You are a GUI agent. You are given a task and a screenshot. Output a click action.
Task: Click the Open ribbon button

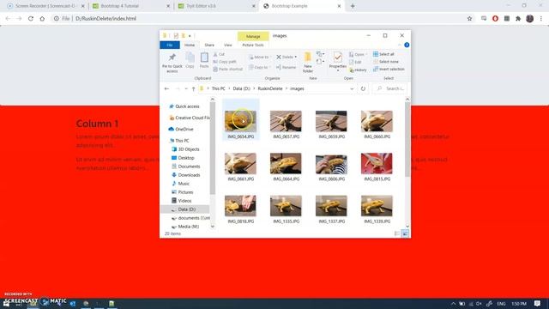pos(358,54)
